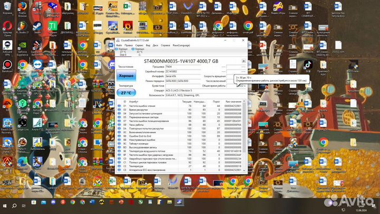Click the taskbar search icon
Screen dimensions: 380x214
pos(14,205)
